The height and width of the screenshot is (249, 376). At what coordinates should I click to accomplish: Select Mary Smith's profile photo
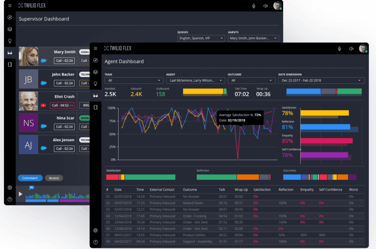(x=29, y=56)
